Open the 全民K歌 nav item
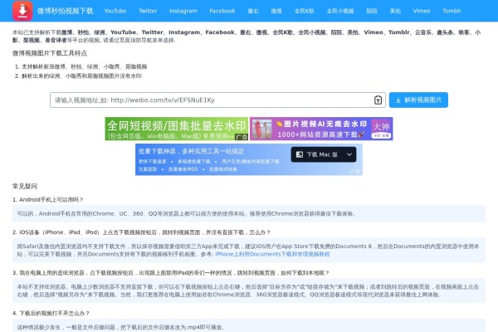Viewport: 498px width, 332px height. coord(304,11)
